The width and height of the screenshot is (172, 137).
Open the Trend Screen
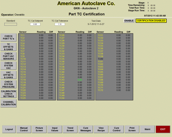tap(70, 129)
